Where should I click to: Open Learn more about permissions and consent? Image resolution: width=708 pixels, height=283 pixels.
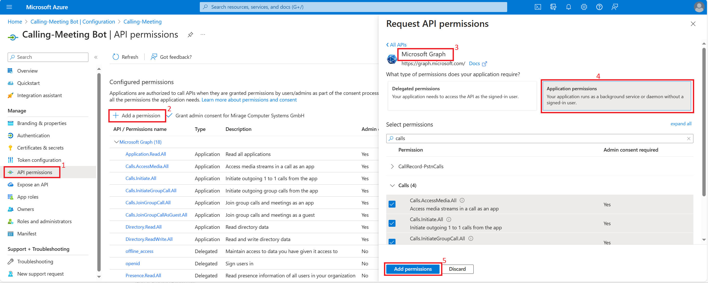point(249,100)
